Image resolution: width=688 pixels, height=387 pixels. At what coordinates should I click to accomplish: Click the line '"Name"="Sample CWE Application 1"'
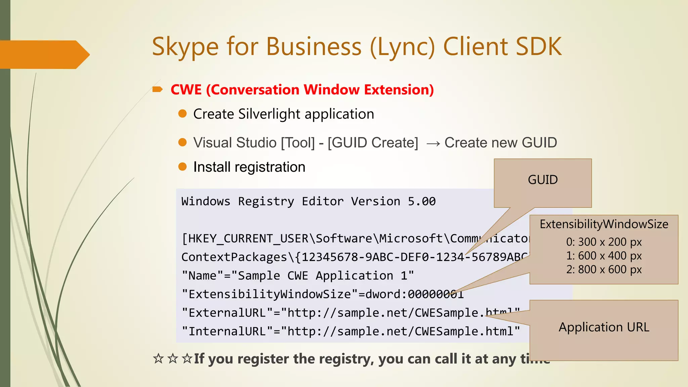(298, 276)
